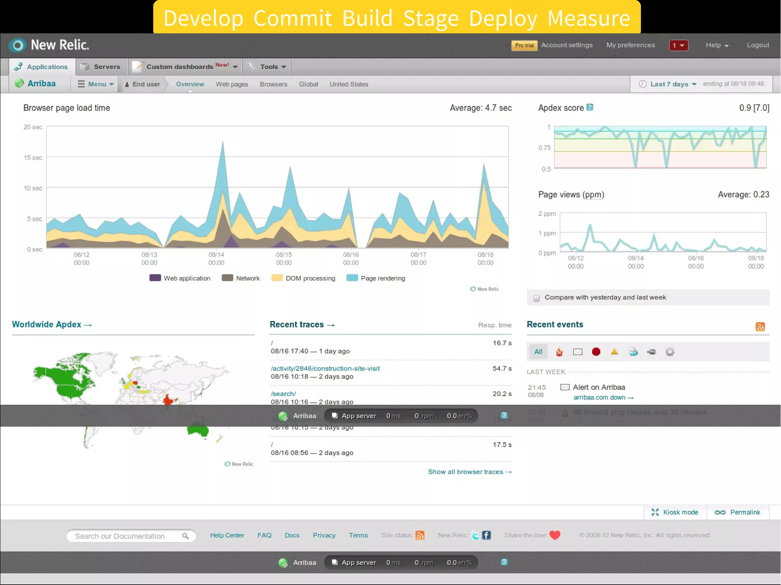This screenshot has height=585, width=781.
Task: Filter events by the red circle icon
Action: (596, 352)
